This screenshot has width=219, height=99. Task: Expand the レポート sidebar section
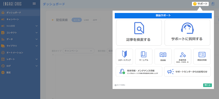[x=37, y=59]
